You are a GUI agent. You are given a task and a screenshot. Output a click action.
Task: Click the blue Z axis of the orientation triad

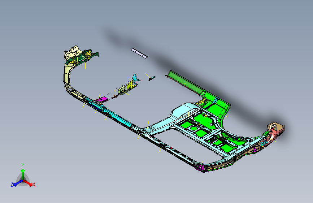[18, 183]
